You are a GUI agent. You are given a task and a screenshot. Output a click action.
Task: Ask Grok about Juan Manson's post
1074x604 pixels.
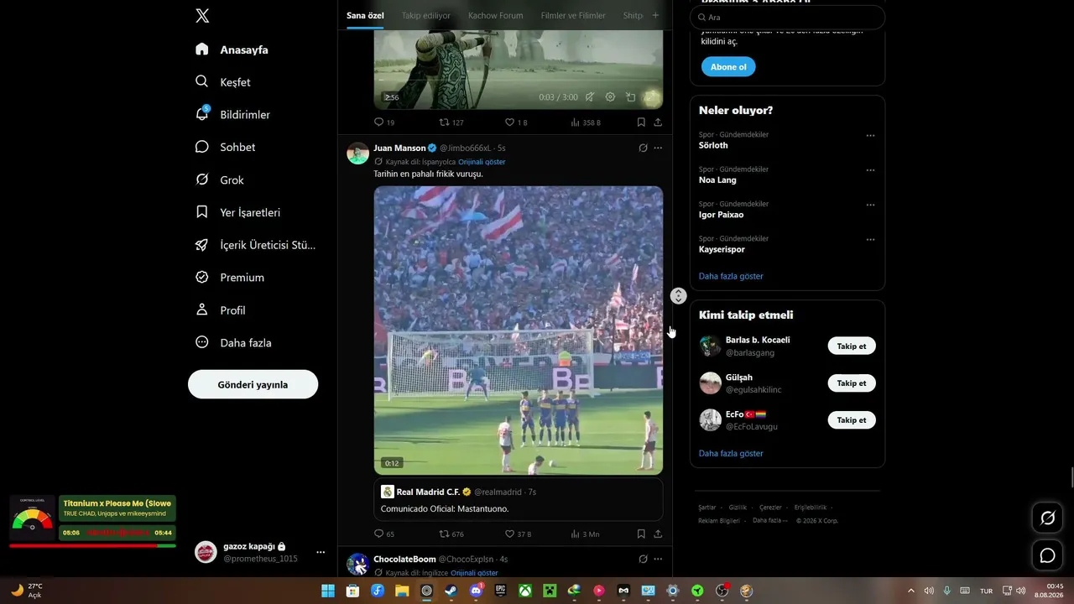click(643, 148)
